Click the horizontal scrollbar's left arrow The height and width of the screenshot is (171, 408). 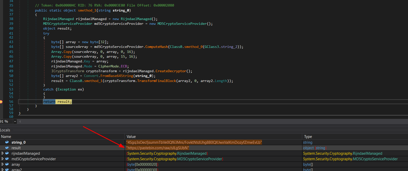tap(20, 122)
